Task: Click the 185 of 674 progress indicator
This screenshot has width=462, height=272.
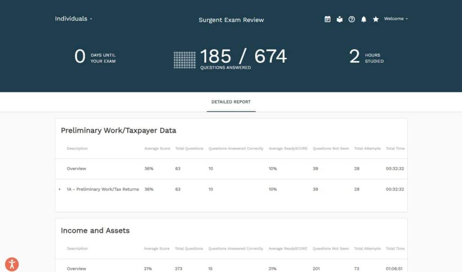Action: point(244,56)
